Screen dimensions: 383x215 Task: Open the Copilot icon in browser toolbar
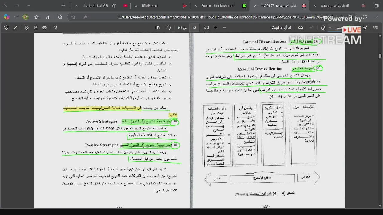click(x=7, y=17)
